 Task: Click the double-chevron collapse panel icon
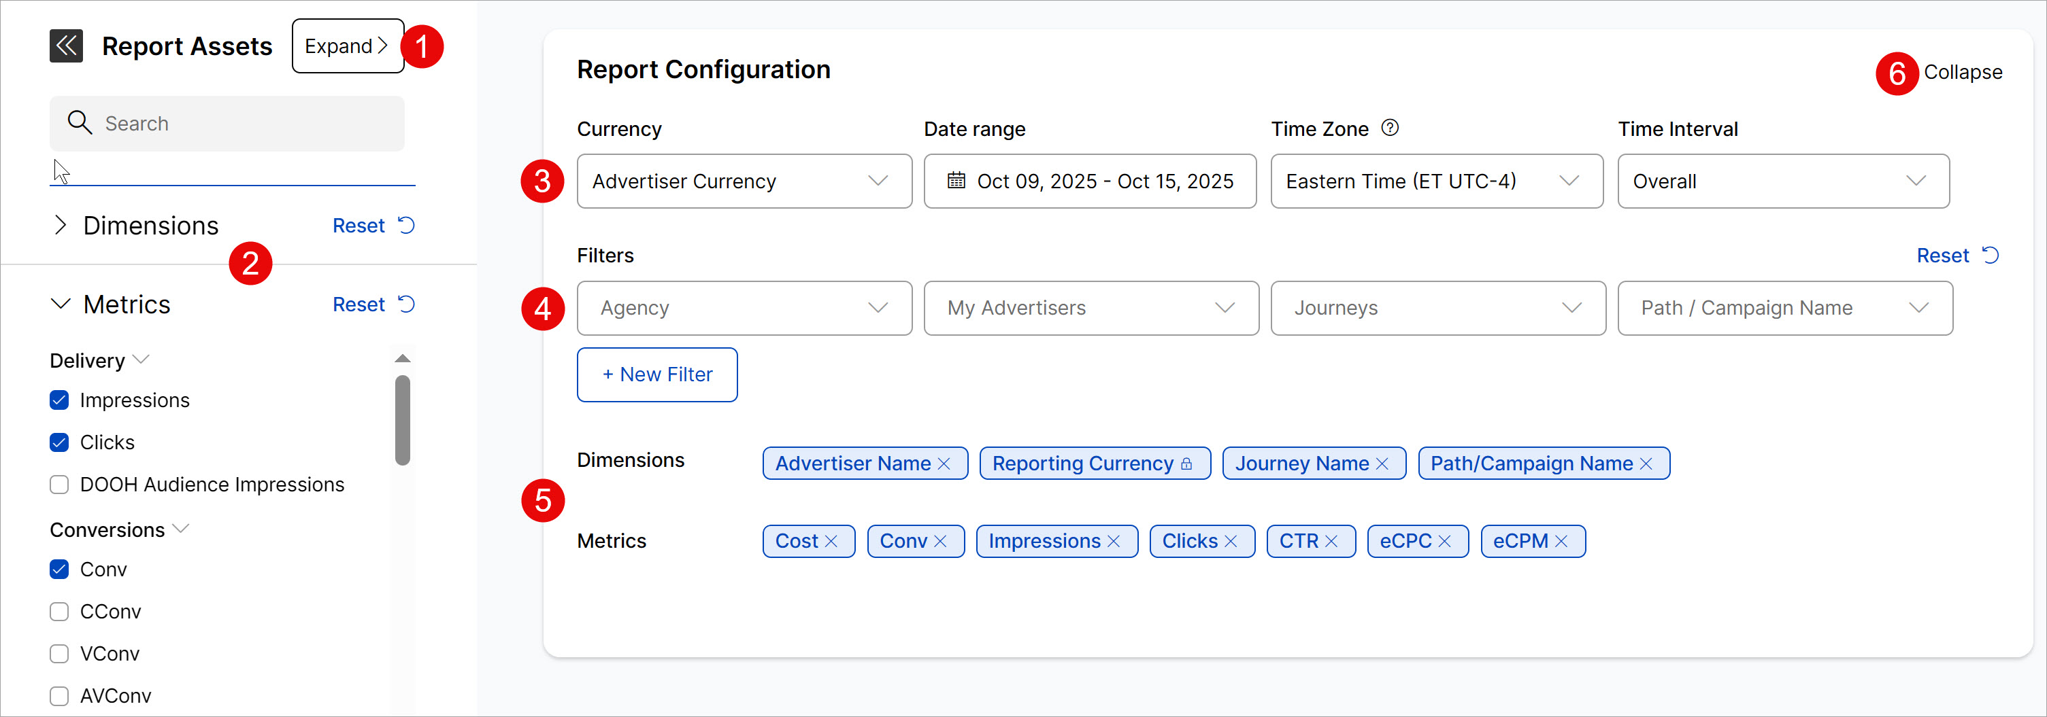66,46
